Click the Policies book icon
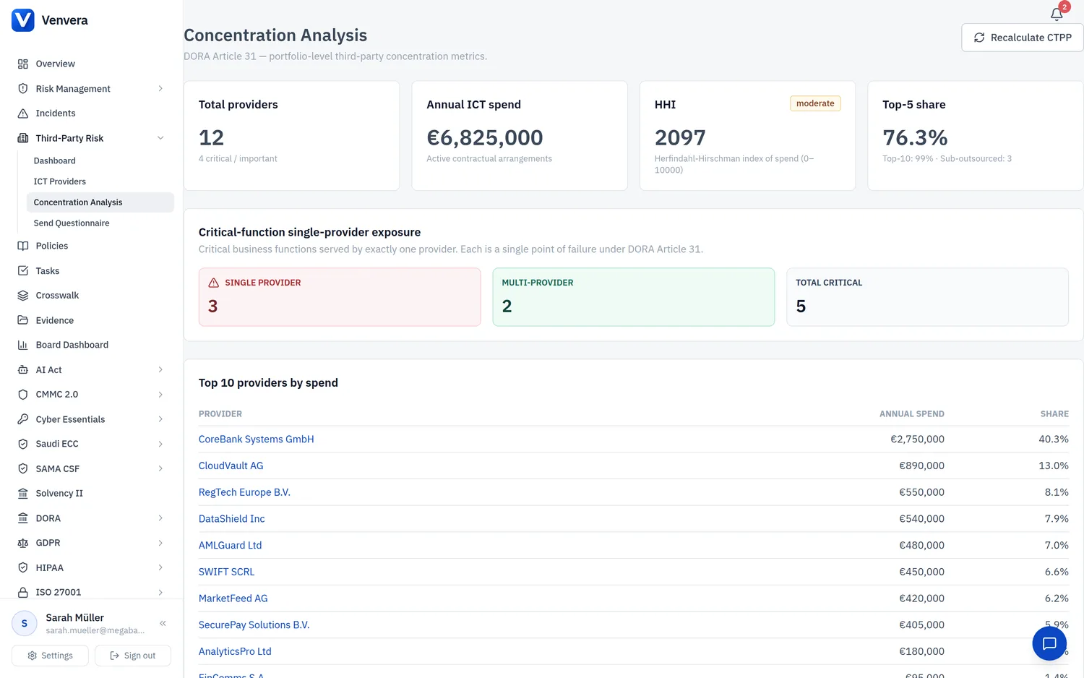This screenshot has width=1084, height=678. pyautogui.click(x=23, y=246)
